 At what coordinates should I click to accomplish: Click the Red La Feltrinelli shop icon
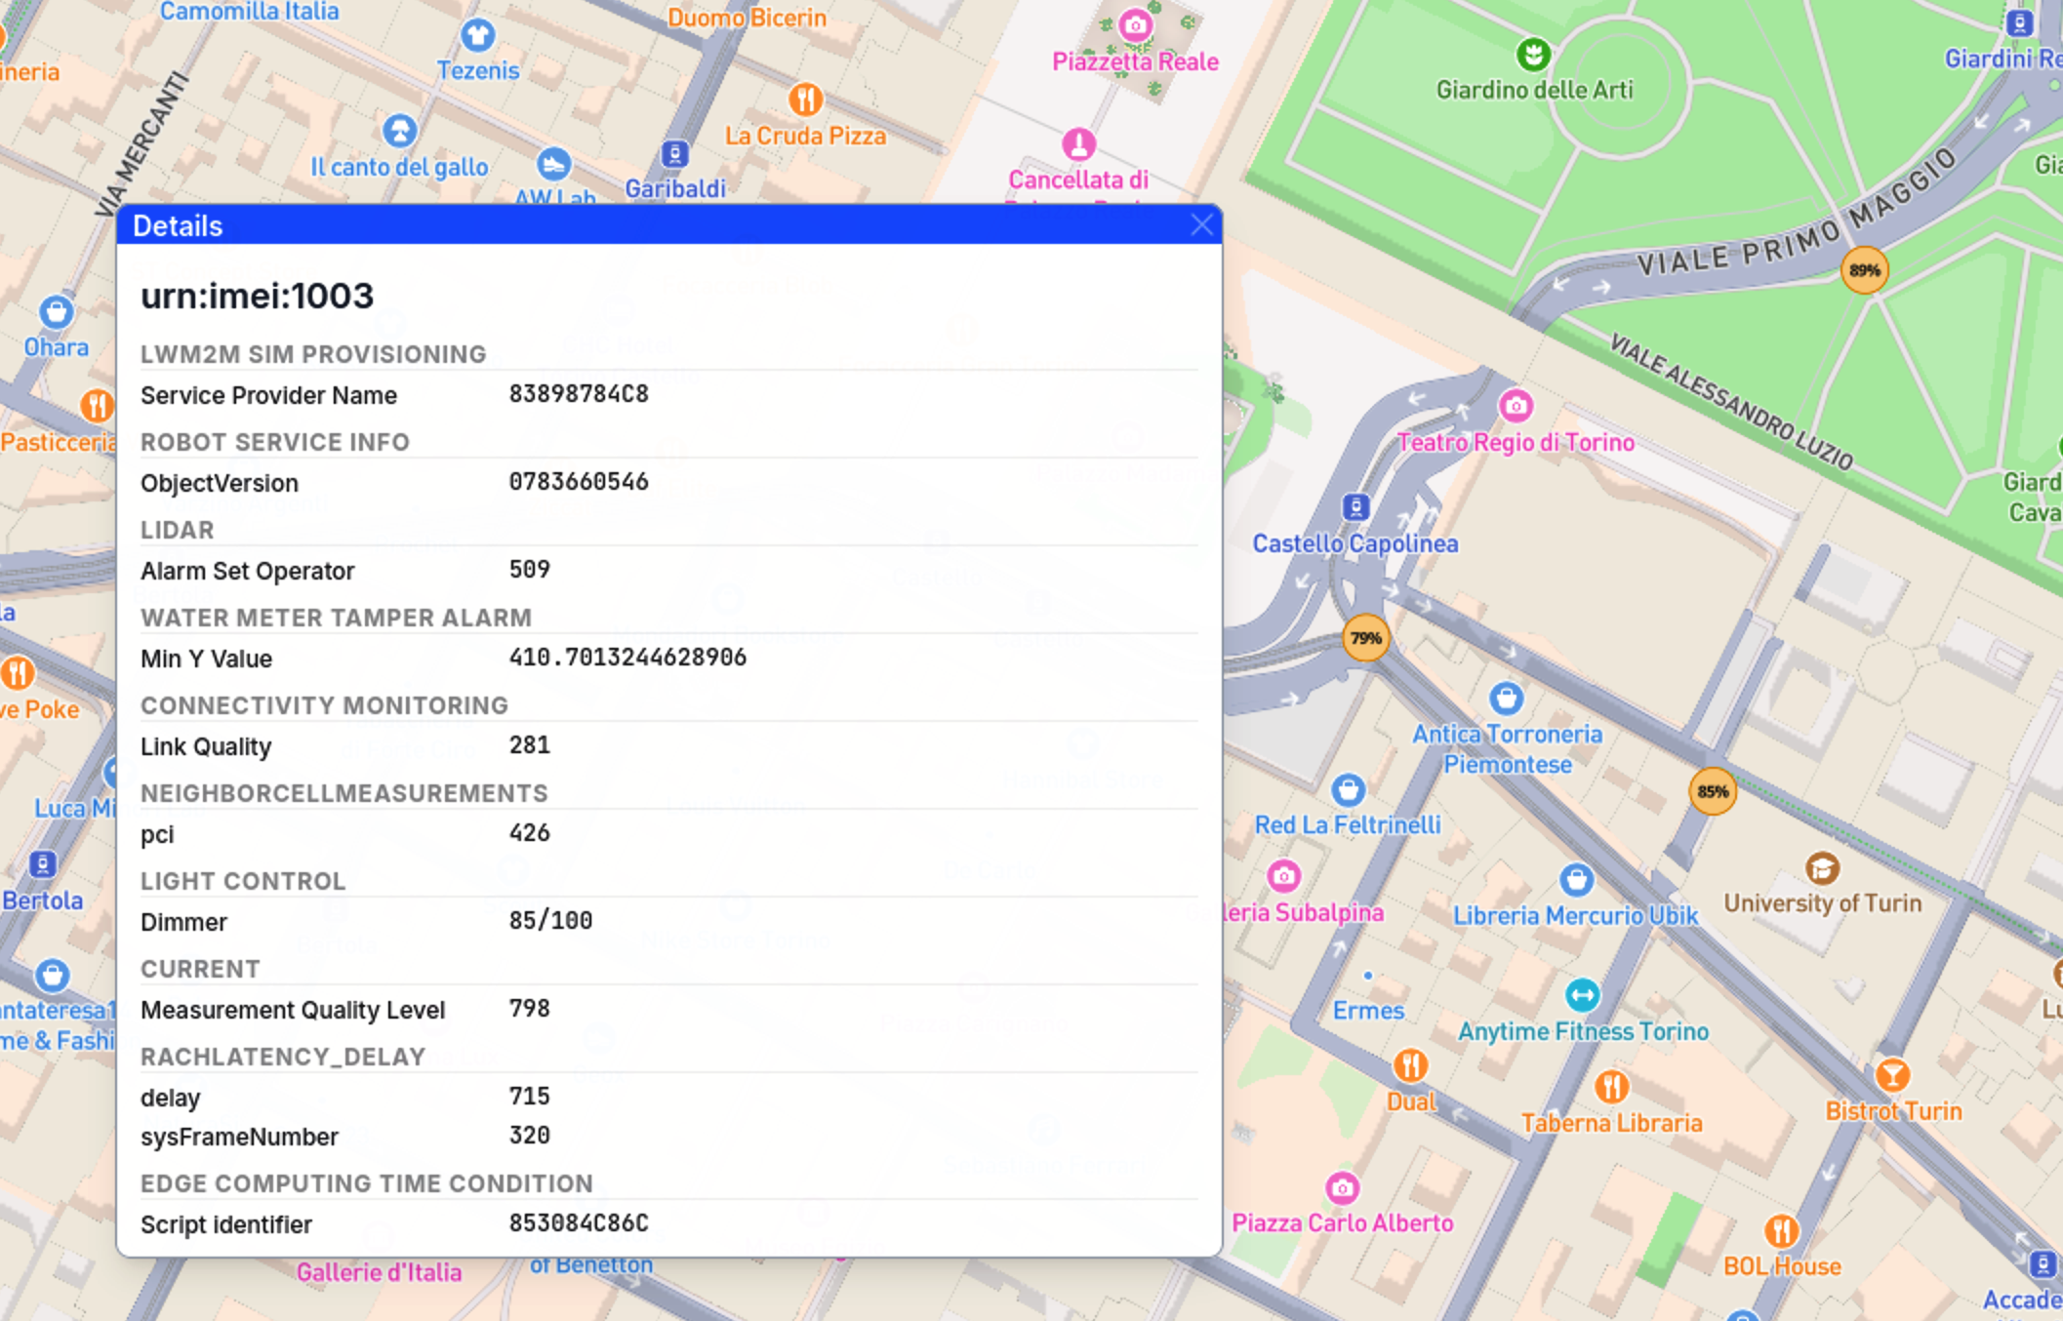tap(1348, 788)
